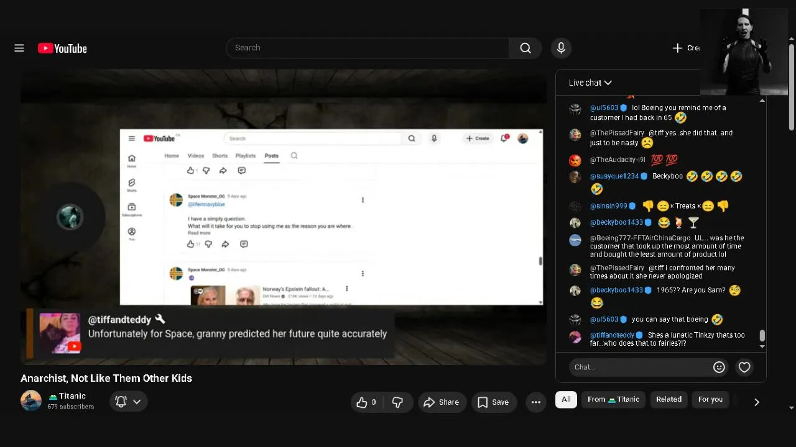Screen dimensions: 796x447
Task: Click comment icon under the @lifeinnavyblue post
Action: click(x=244, y=244)
